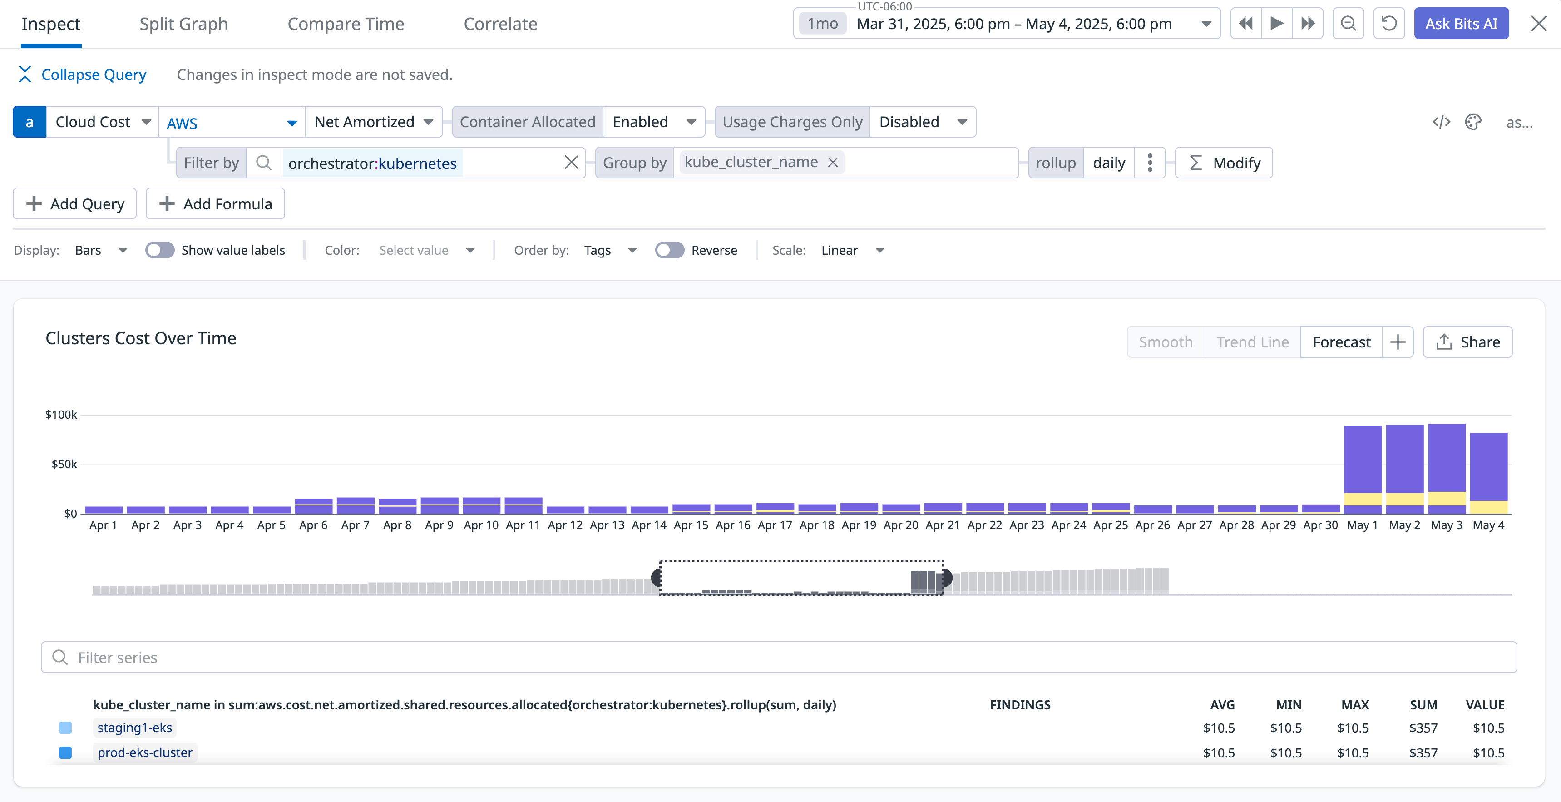Viewport: 1561px width, 802px height.
Task: Toggle visibility of staging1-eks series
Action: 65,728
